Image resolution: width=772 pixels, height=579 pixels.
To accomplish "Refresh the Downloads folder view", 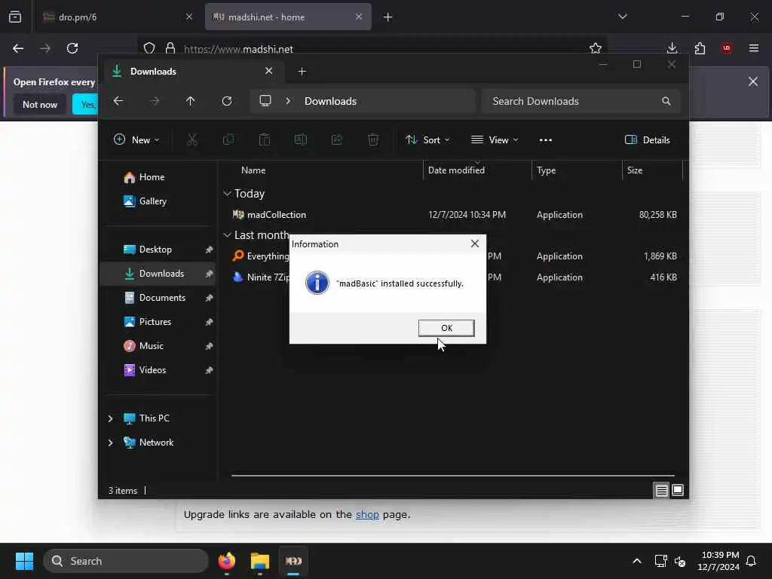I will click(x=227, y=101).
